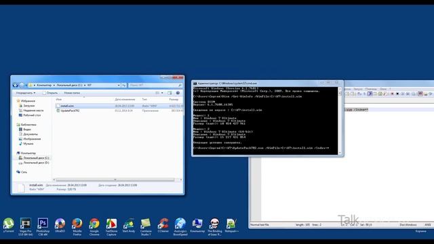The height and width of the screenshot is (244, 434).
Task: Open Camtasia Studio 7 shortcut
Action: (146, 226)
